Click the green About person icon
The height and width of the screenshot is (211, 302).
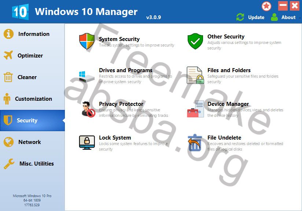click(x=274, y=17)
